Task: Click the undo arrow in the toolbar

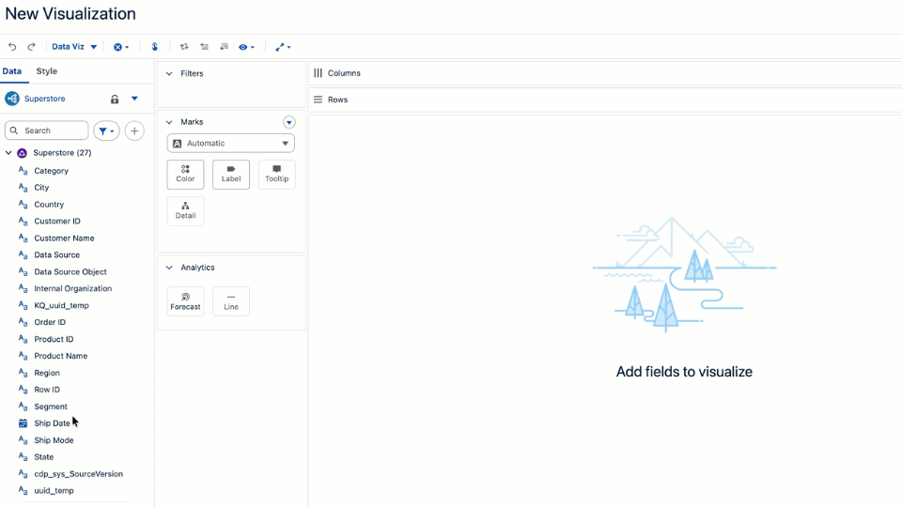Action: (x=12, y=47)
